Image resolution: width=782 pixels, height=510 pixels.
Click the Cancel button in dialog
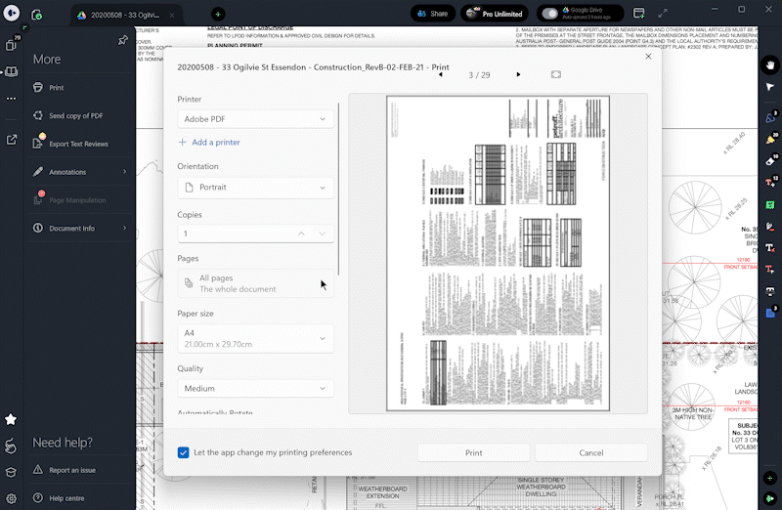(591, 452)
